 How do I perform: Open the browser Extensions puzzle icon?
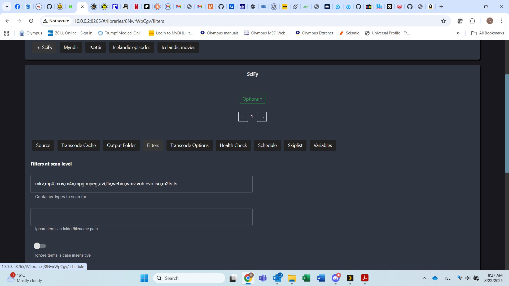click(x=472, y=21)
